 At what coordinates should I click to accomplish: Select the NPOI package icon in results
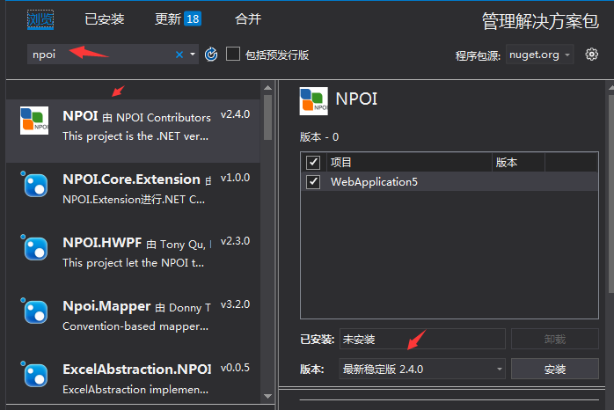pyautogui.click(x=34, y=121)
